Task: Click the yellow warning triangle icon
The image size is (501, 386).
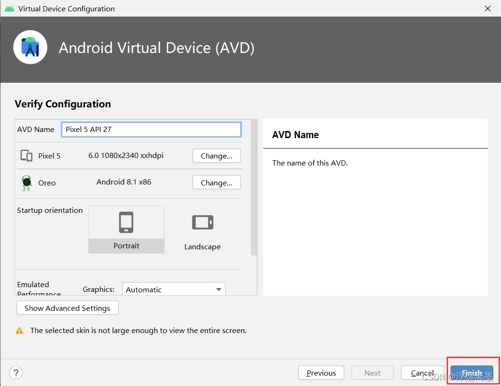Action: pos(19,330)
